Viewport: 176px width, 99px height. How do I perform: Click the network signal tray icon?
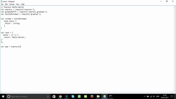pos(151,97)
